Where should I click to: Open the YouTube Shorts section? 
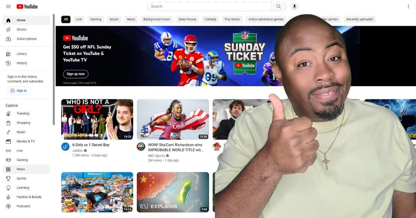pos(21,29)
